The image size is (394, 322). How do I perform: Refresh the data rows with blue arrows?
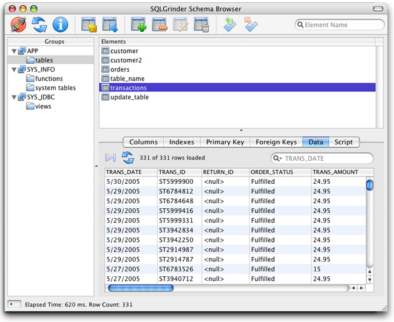pos(128,158)
